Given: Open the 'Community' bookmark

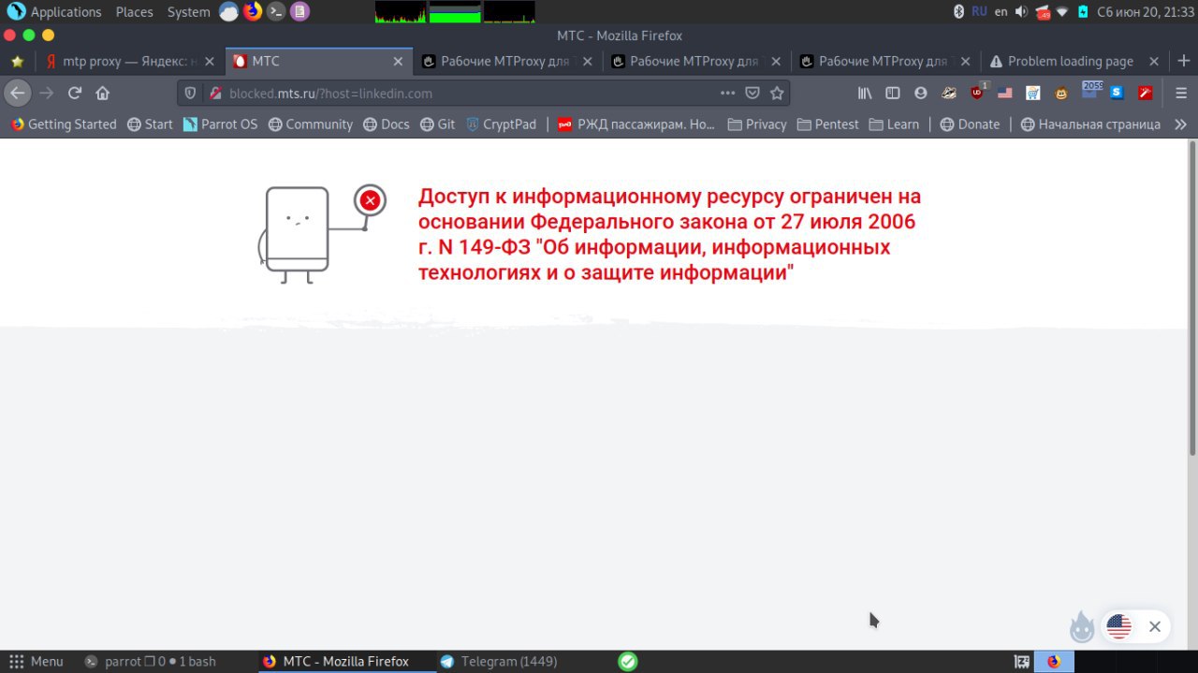Looking at the screenshot, I should click(x=311, y=124).
